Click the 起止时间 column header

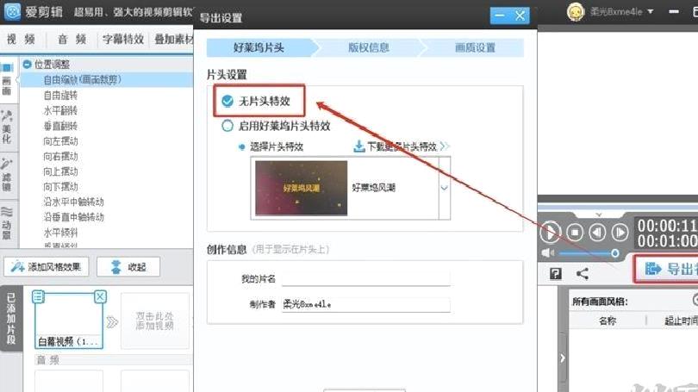681,320
